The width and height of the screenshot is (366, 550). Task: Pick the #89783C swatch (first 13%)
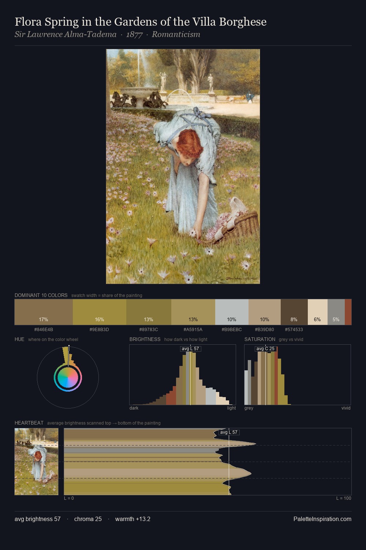[x=149, y=312]
